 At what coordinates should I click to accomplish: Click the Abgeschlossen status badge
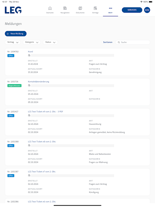pos(14,86)
